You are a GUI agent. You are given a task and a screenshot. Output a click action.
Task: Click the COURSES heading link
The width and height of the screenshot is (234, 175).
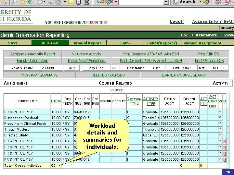[x=116, y=90]
